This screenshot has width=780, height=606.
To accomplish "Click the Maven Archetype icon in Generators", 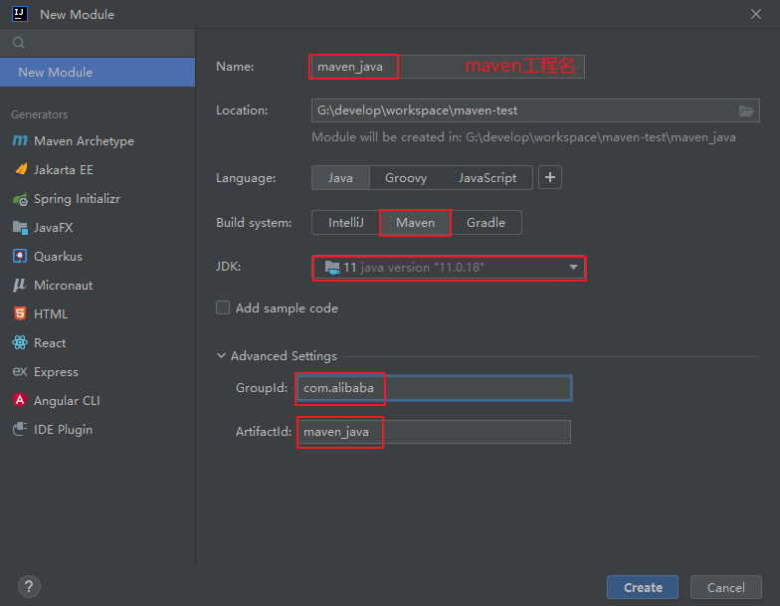I will click(20, 141).
